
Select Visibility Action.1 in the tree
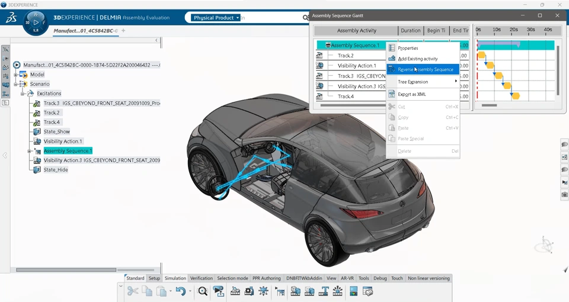(x=63, y=142)
